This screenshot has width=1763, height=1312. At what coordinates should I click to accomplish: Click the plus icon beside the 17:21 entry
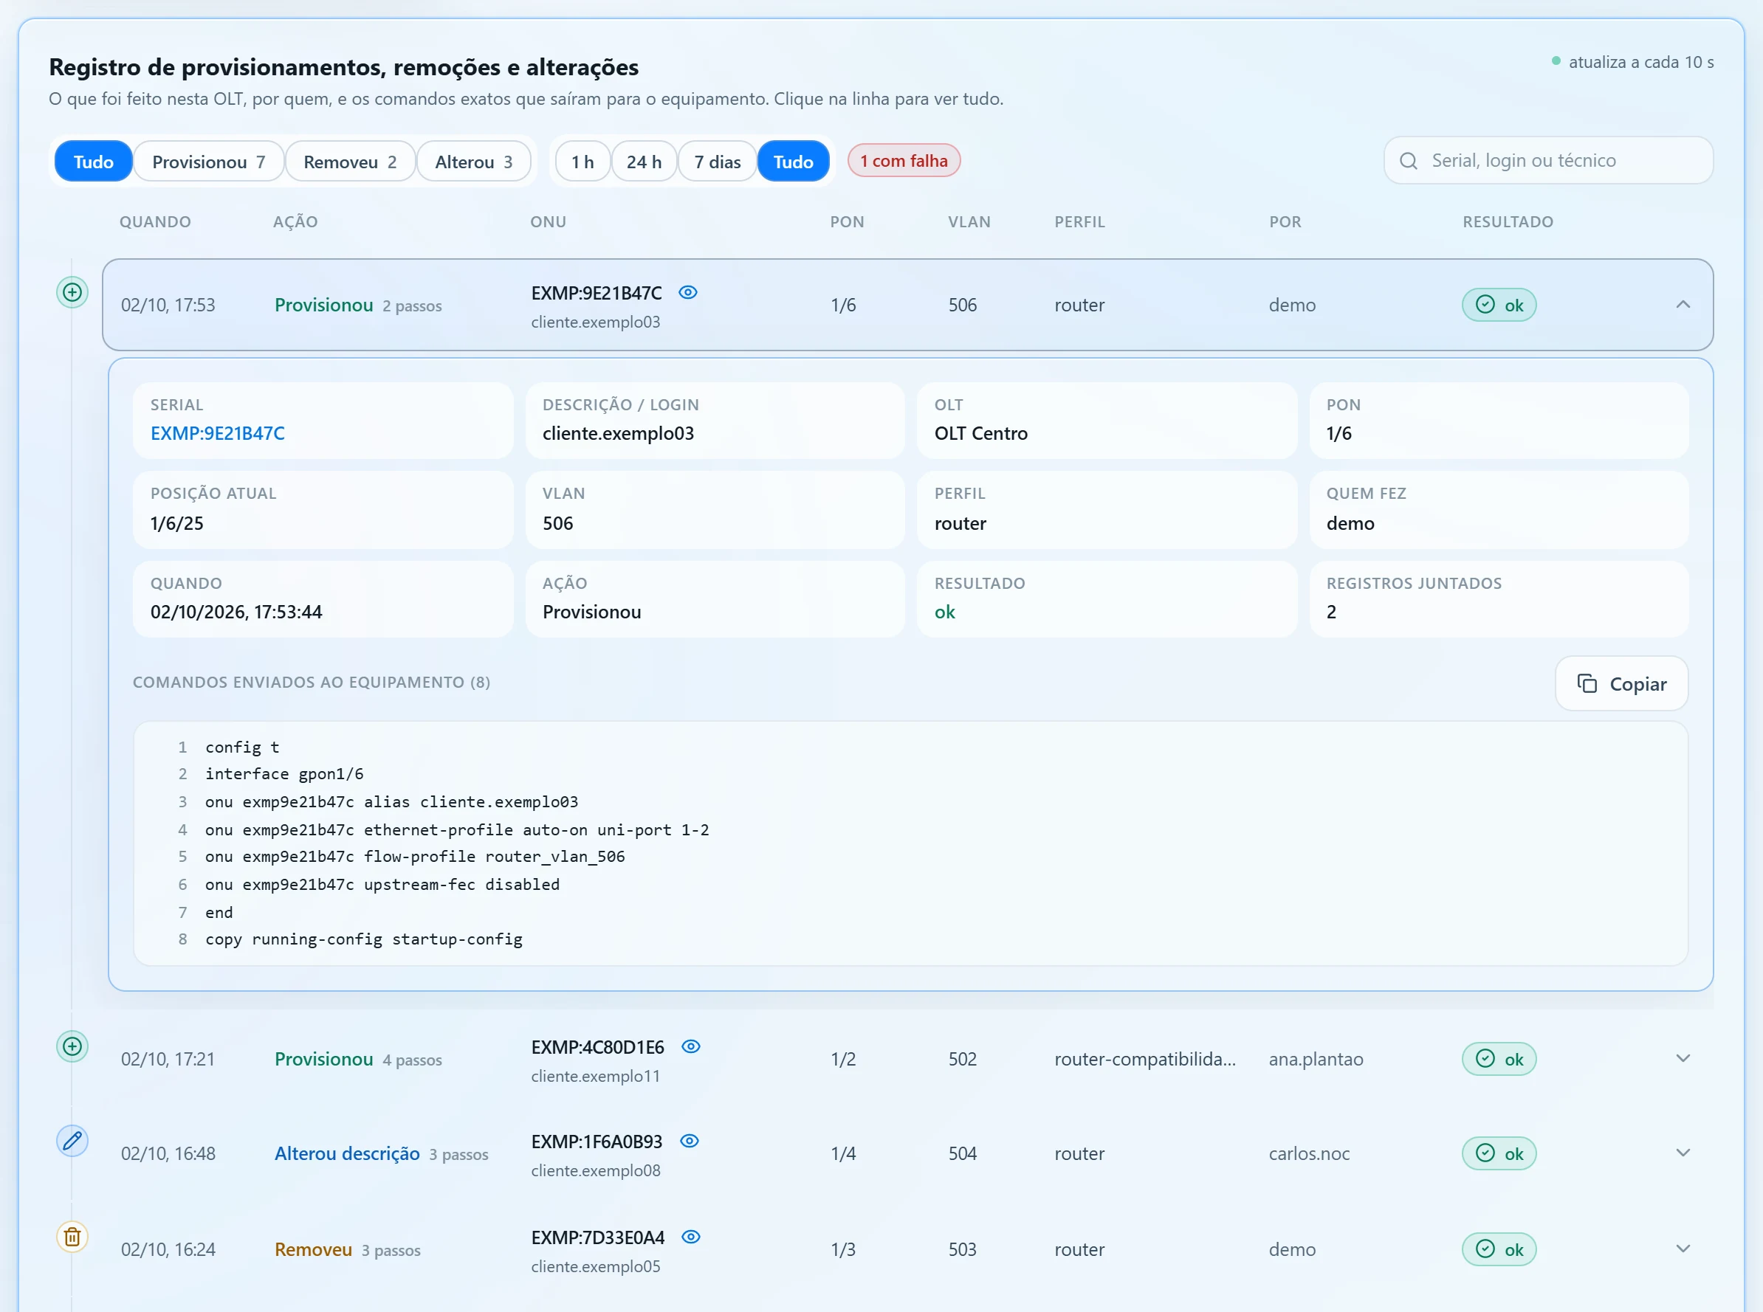72,1047
